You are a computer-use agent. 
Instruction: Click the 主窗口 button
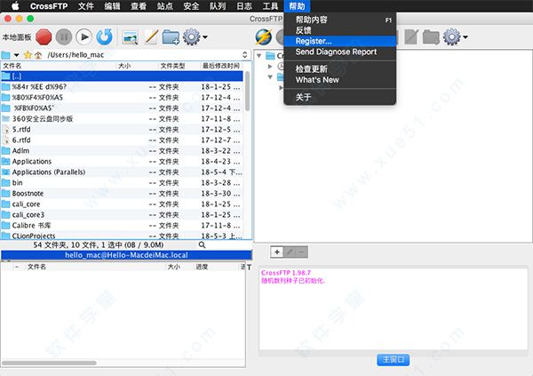pos(394,360)
